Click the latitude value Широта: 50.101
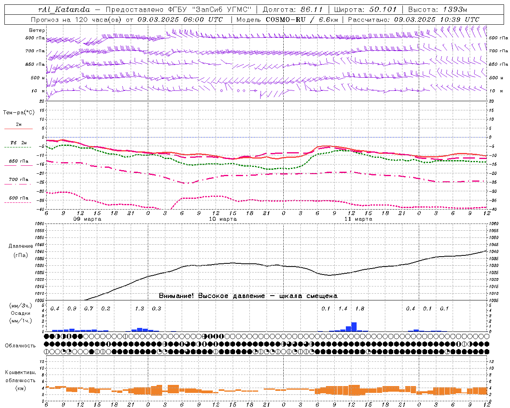Screen dimensions: 510x408 [x=365, y=10]
